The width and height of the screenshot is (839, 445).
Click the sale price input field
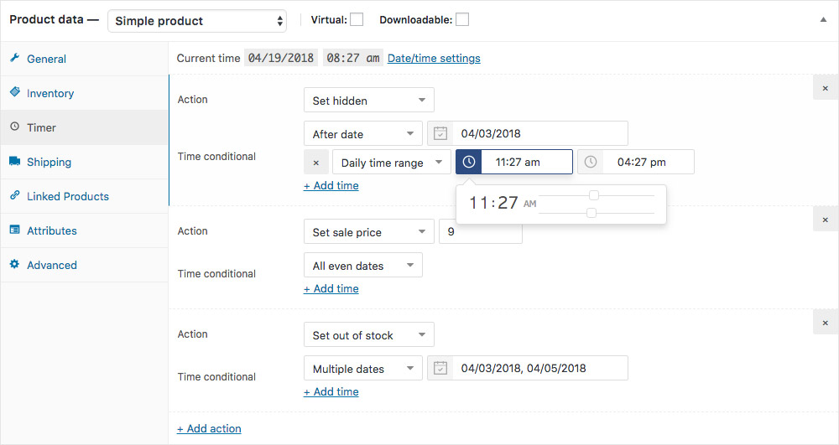480,232
